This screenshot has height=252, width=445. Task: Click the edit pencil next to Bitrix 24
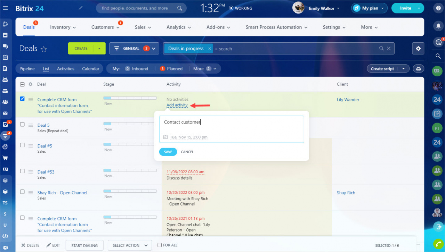point(81,8)
